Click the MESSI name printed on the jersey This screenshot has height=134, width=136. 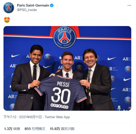63,84
